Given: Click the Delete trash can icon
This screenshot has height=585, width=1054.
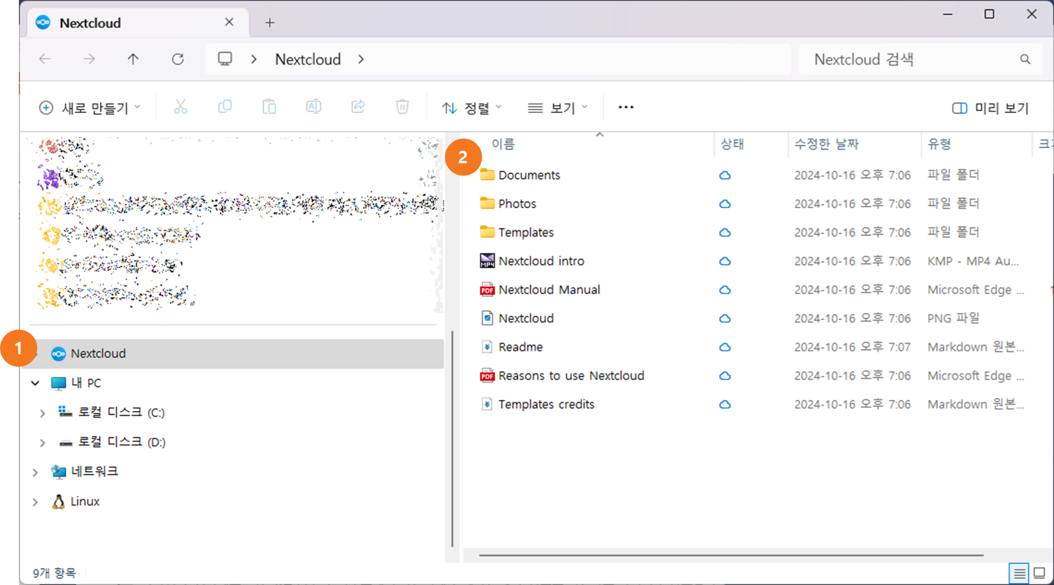Looking at the screenshot, I should [x=402, y=107].
